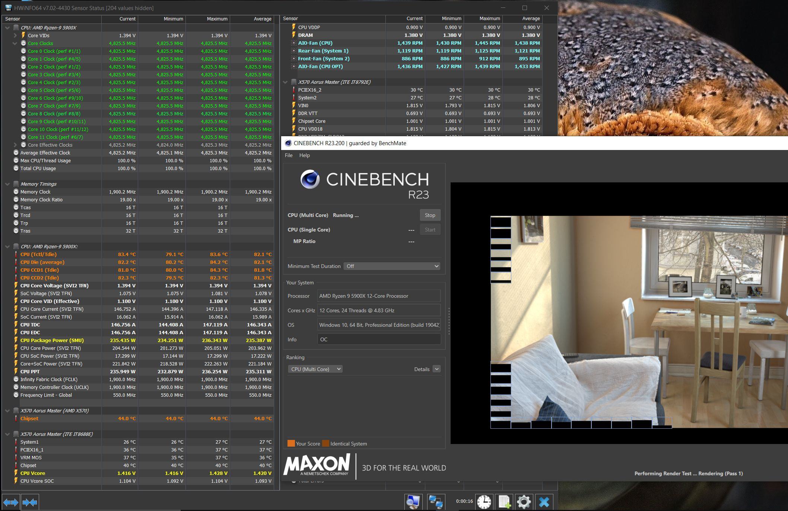Open Cinebench Help menu
The height and width of the screenshot is (511, 788).
tap(304, 156)
